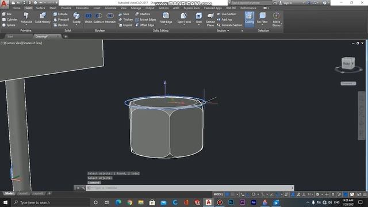Image resolution: width=368 pixels, height=207 pixels.
Task: Open the AutoCAD application menu
Action: pos(5,3)
